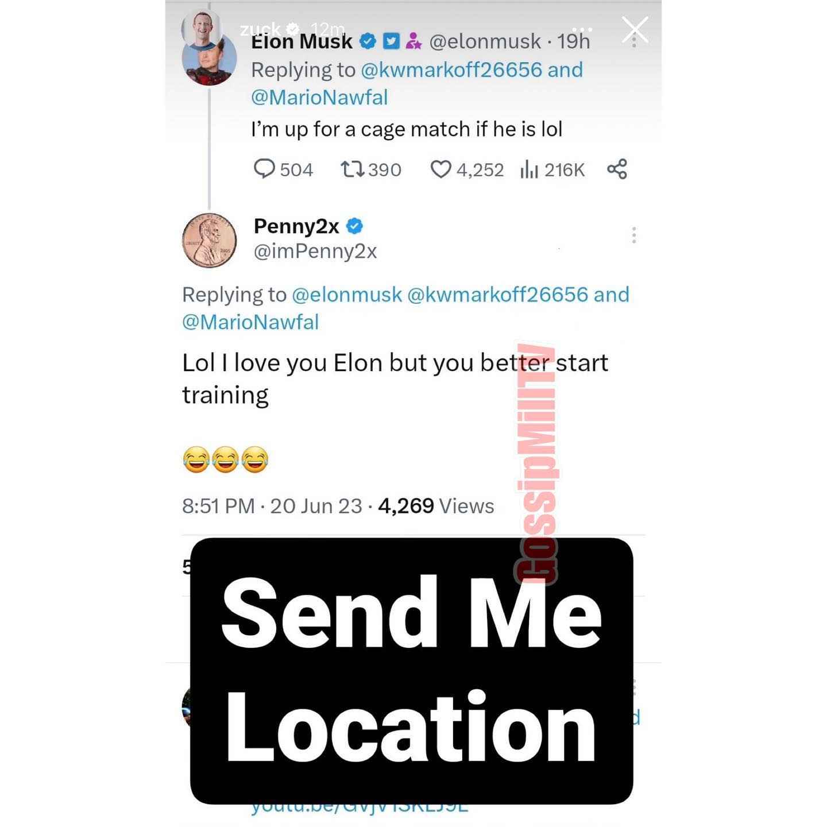Tap the Send Me Location sticker
827x827 pixels.
(x=411, y=671)
